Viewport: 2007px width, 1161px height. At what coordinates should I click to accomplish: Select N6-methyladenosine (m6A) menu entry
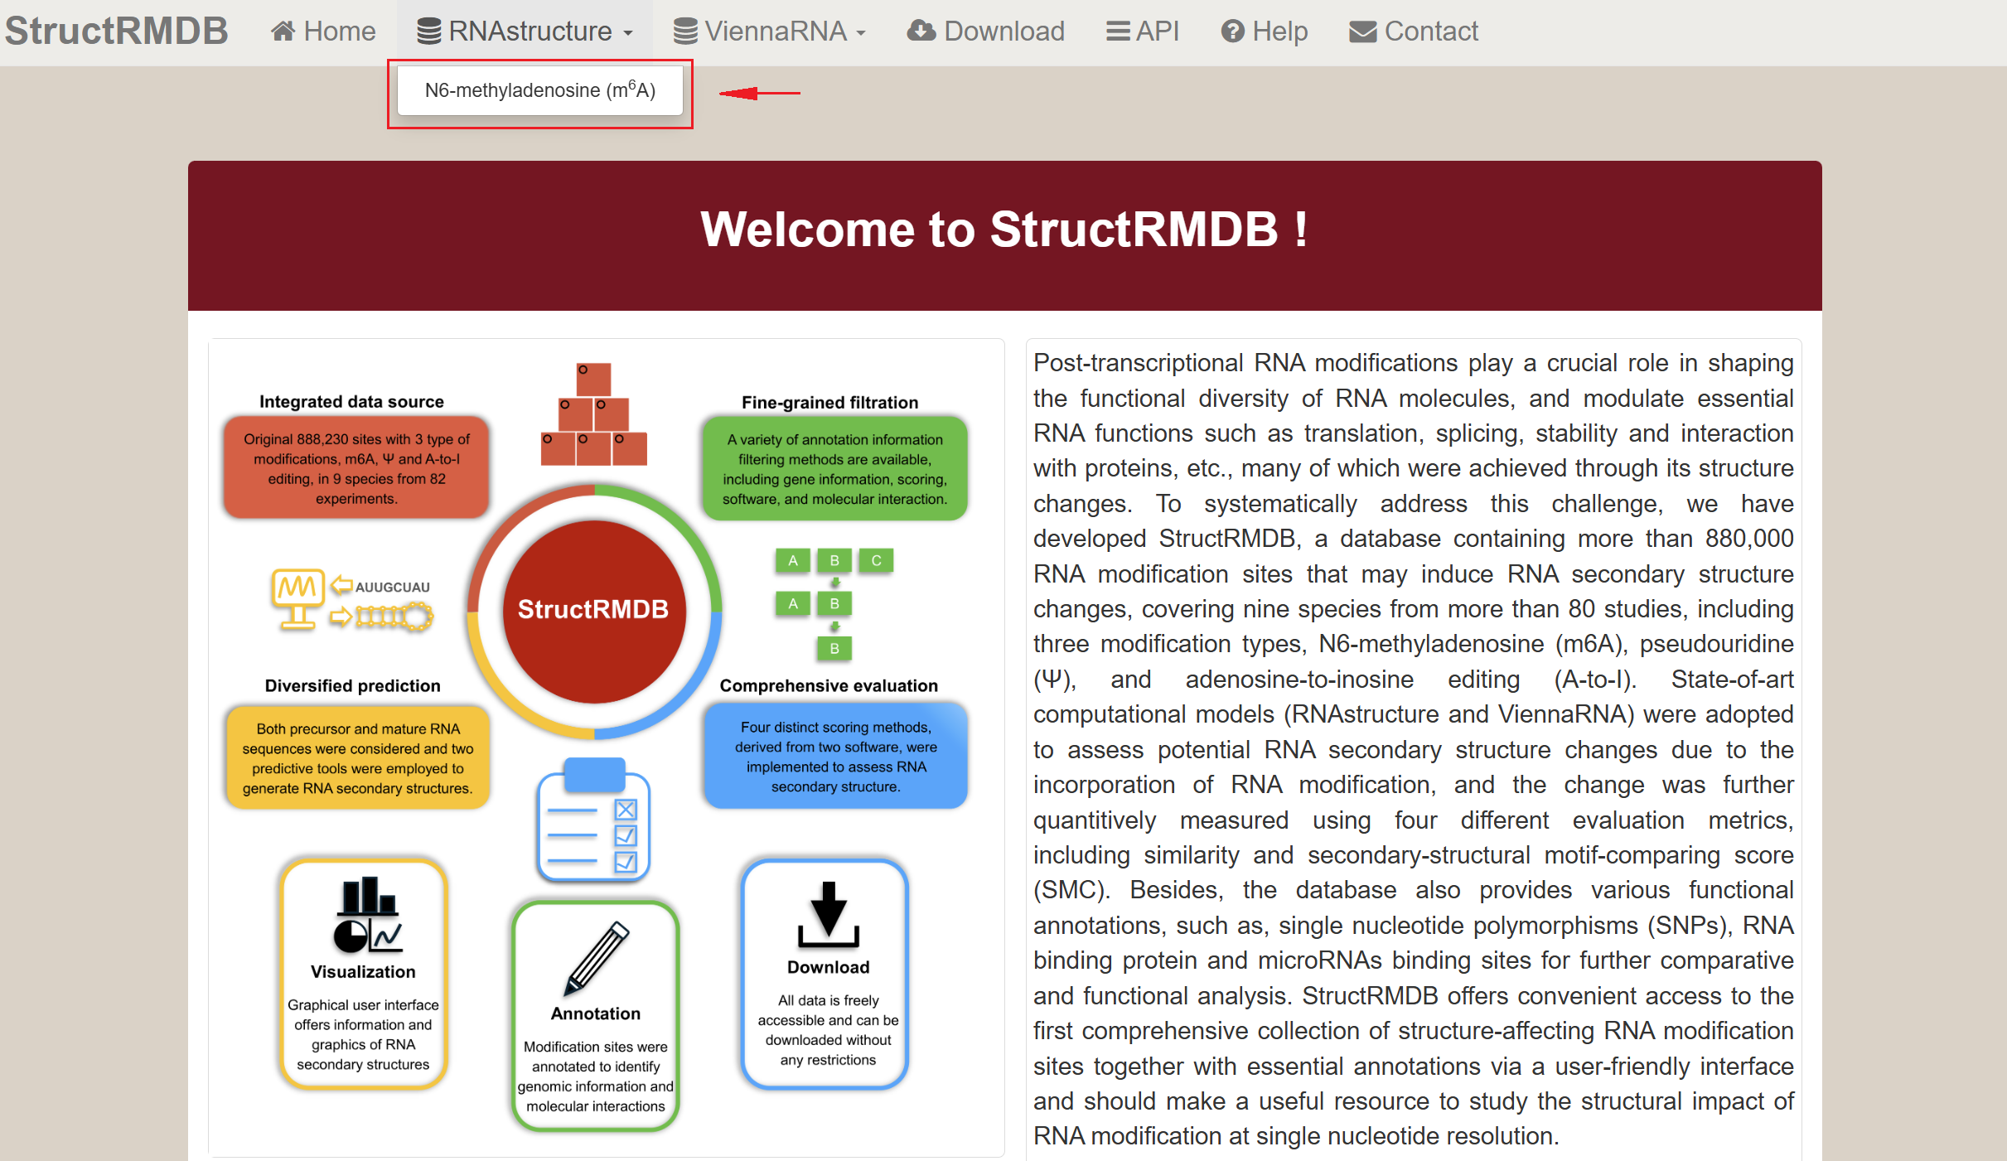coord(539,90)
